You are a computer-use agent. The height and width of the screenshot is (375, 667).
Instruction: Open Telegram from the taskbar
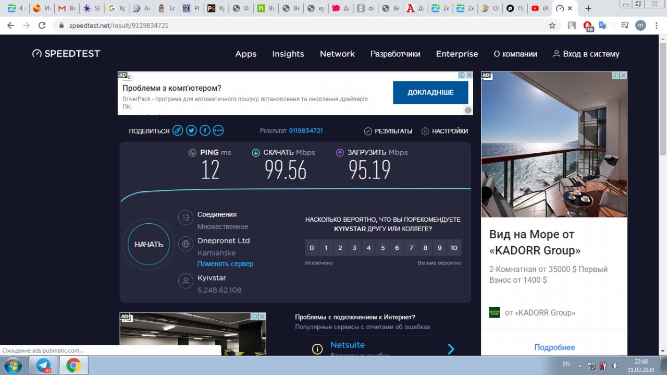click(44, 365)
